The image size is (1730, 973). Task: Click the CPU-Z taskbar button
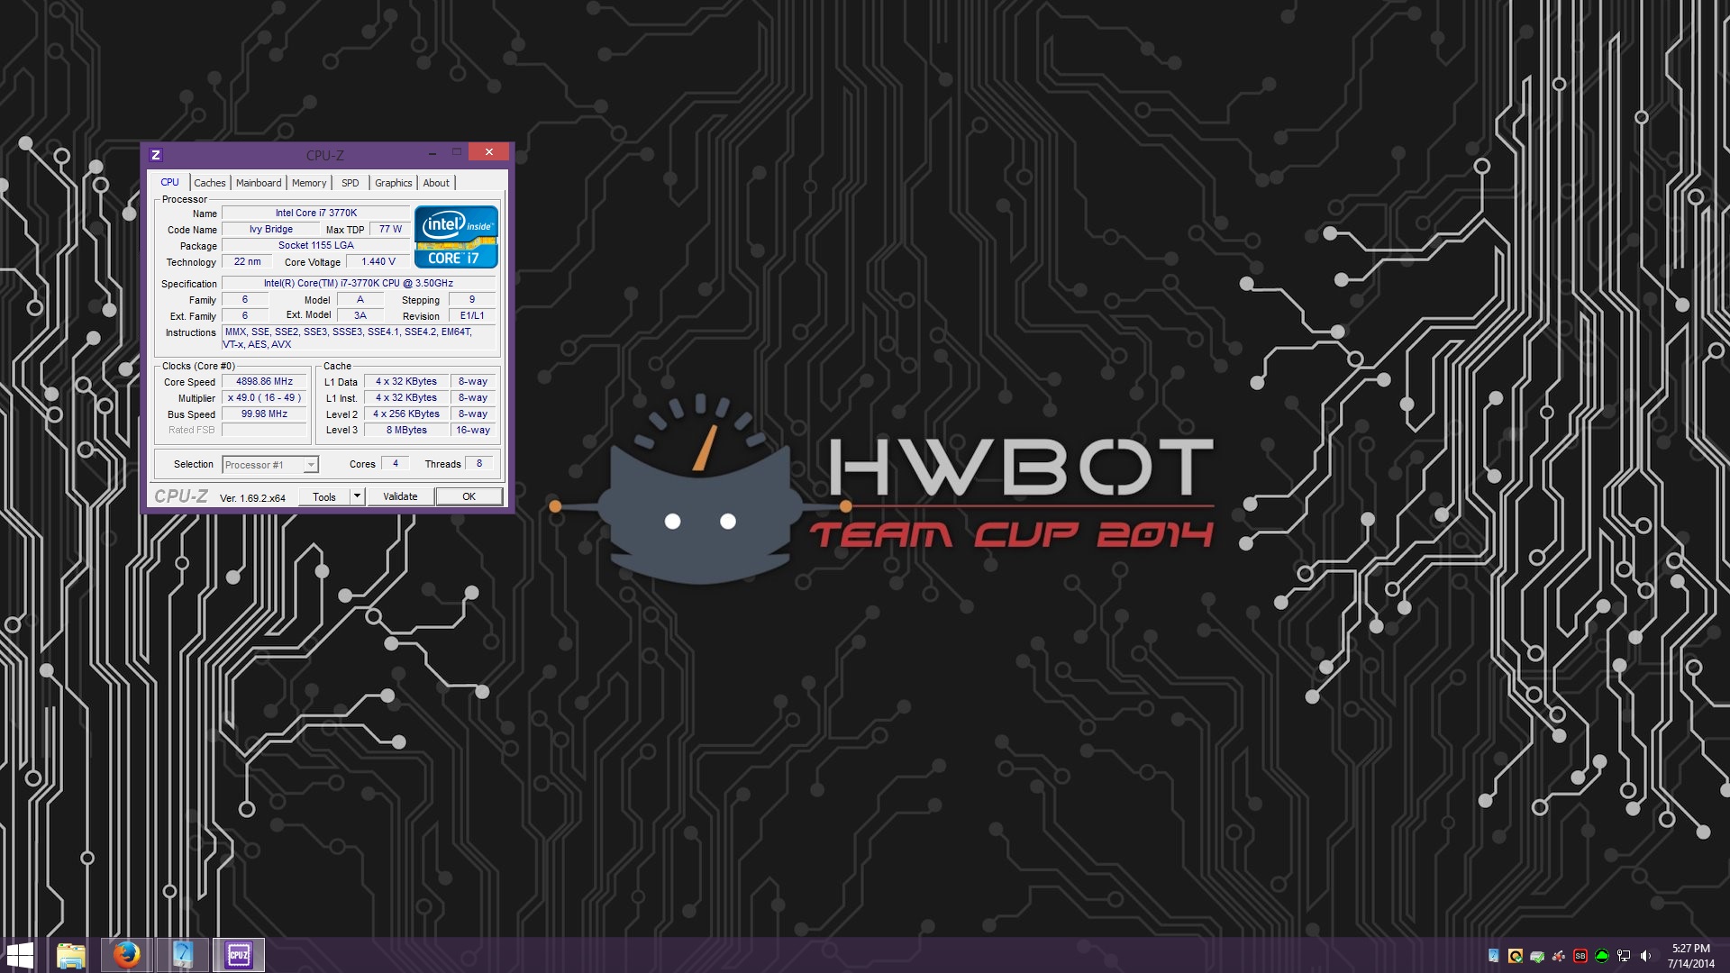click(239, 955)
